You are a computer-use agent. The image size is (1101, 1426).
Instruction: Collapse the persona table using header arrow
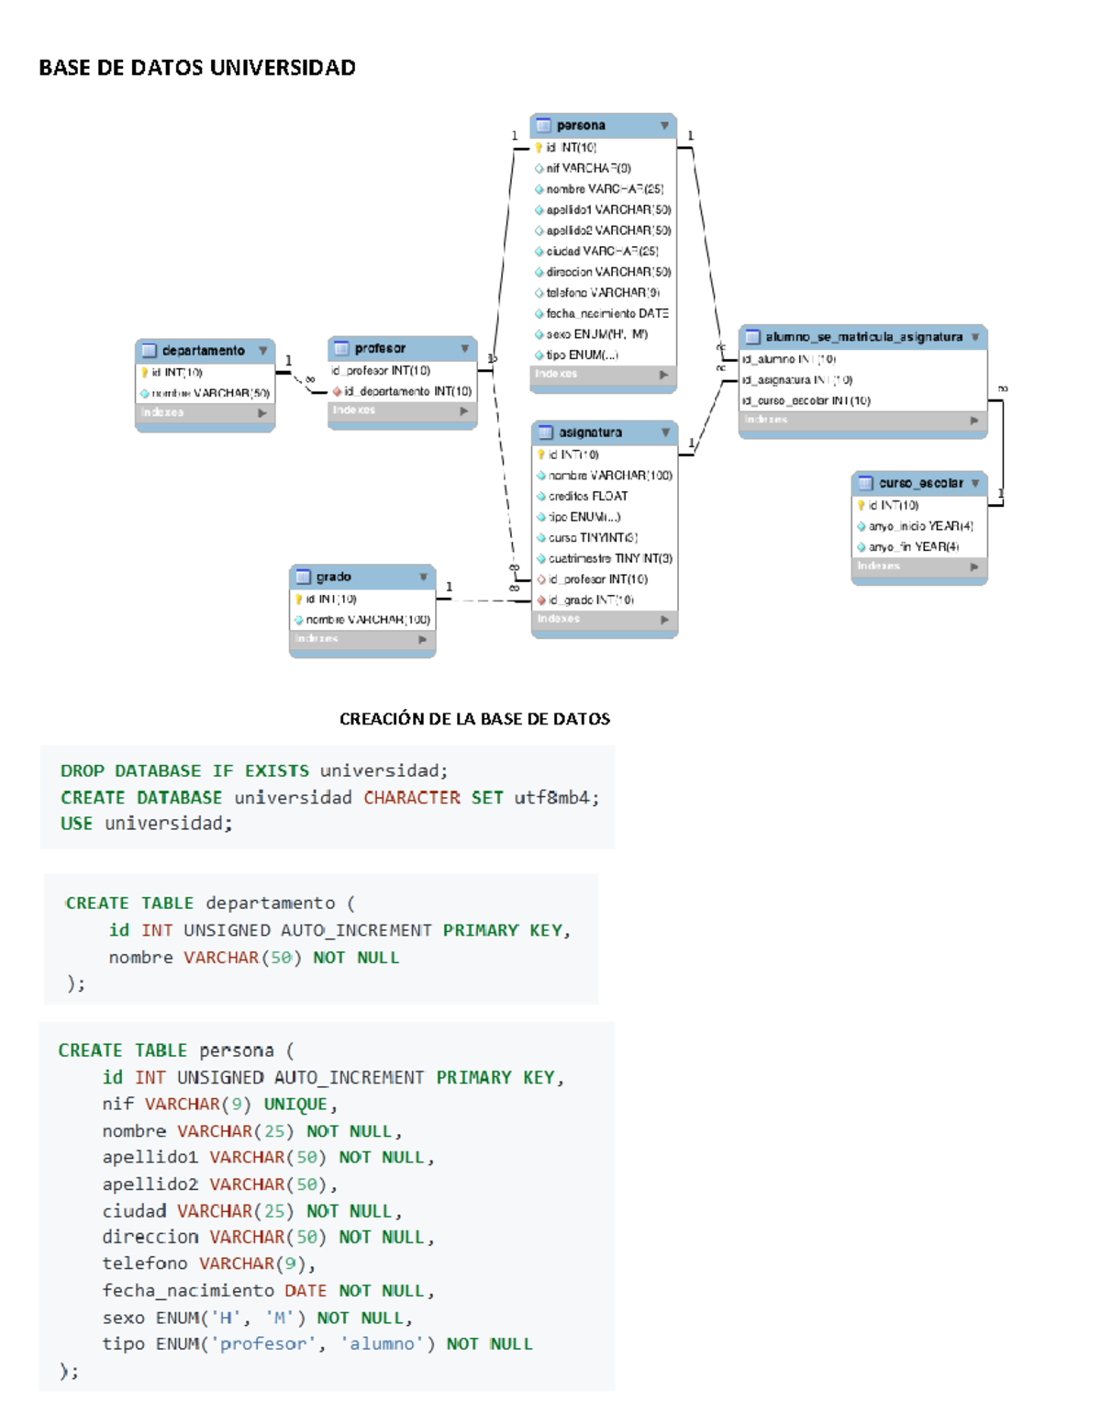point(664,125)
